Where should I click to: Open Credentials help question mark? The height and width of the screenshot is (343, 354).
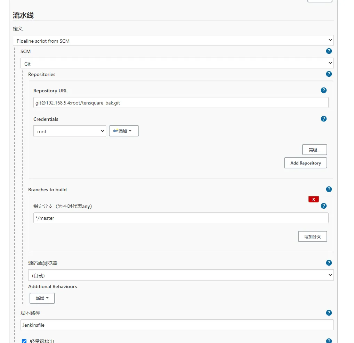(324, 119)
